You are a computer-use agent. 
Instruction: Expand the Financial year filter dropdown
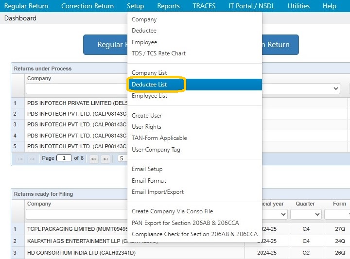tap(275, 214)
